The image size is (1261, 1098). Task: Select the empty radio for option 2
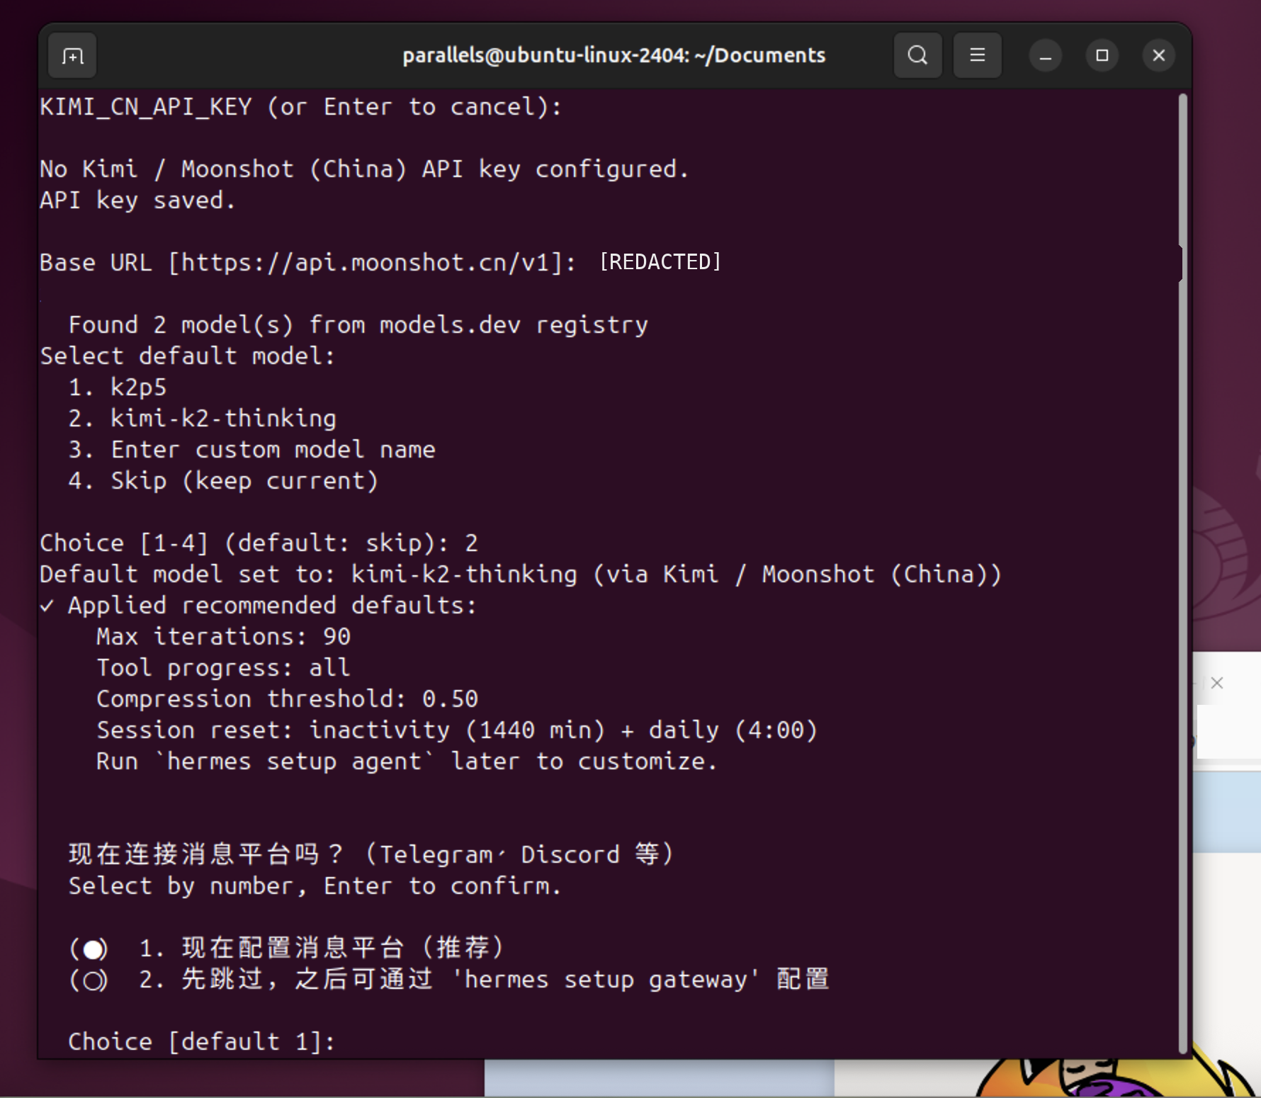(92, 980)
